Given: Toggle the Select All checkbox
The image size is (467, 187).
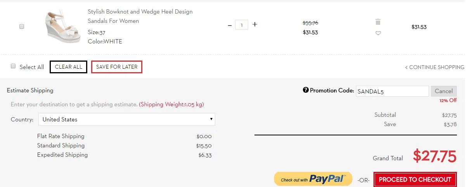Looking at the screenshot, I should coord(13,66).
